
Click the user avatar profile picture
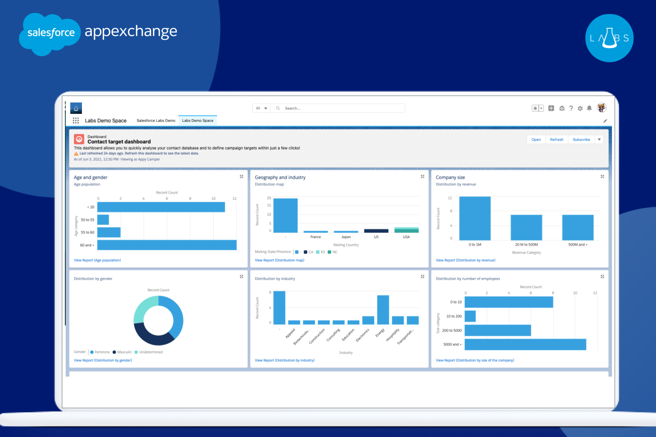click(601, 108)
